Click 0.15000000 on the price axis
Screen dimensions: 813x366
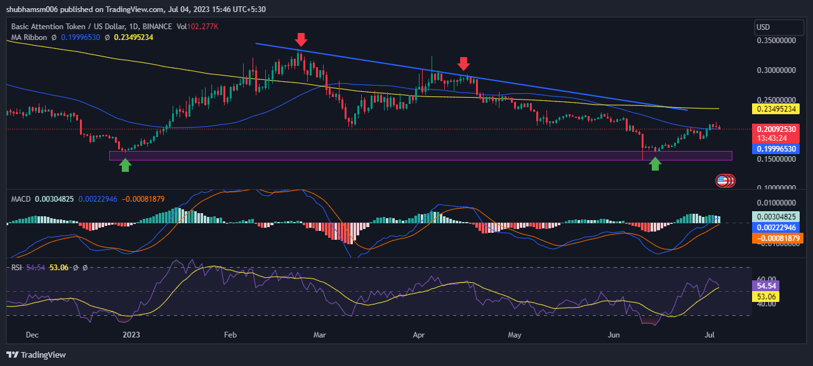777,159
